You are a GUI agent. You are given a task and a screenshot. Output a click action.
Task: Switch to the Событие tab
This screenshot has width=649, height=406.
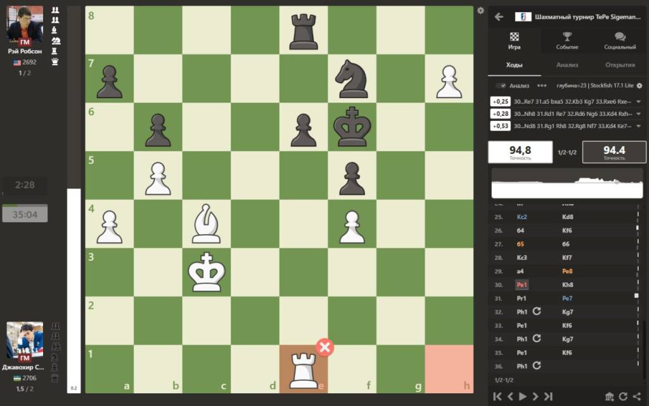click(x=567, y=41)
